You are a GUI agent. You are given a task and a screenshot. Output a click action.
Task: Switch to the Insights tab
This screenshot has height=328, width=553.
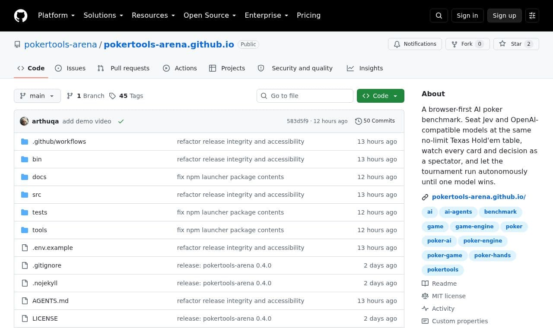(x=365, y=68)
